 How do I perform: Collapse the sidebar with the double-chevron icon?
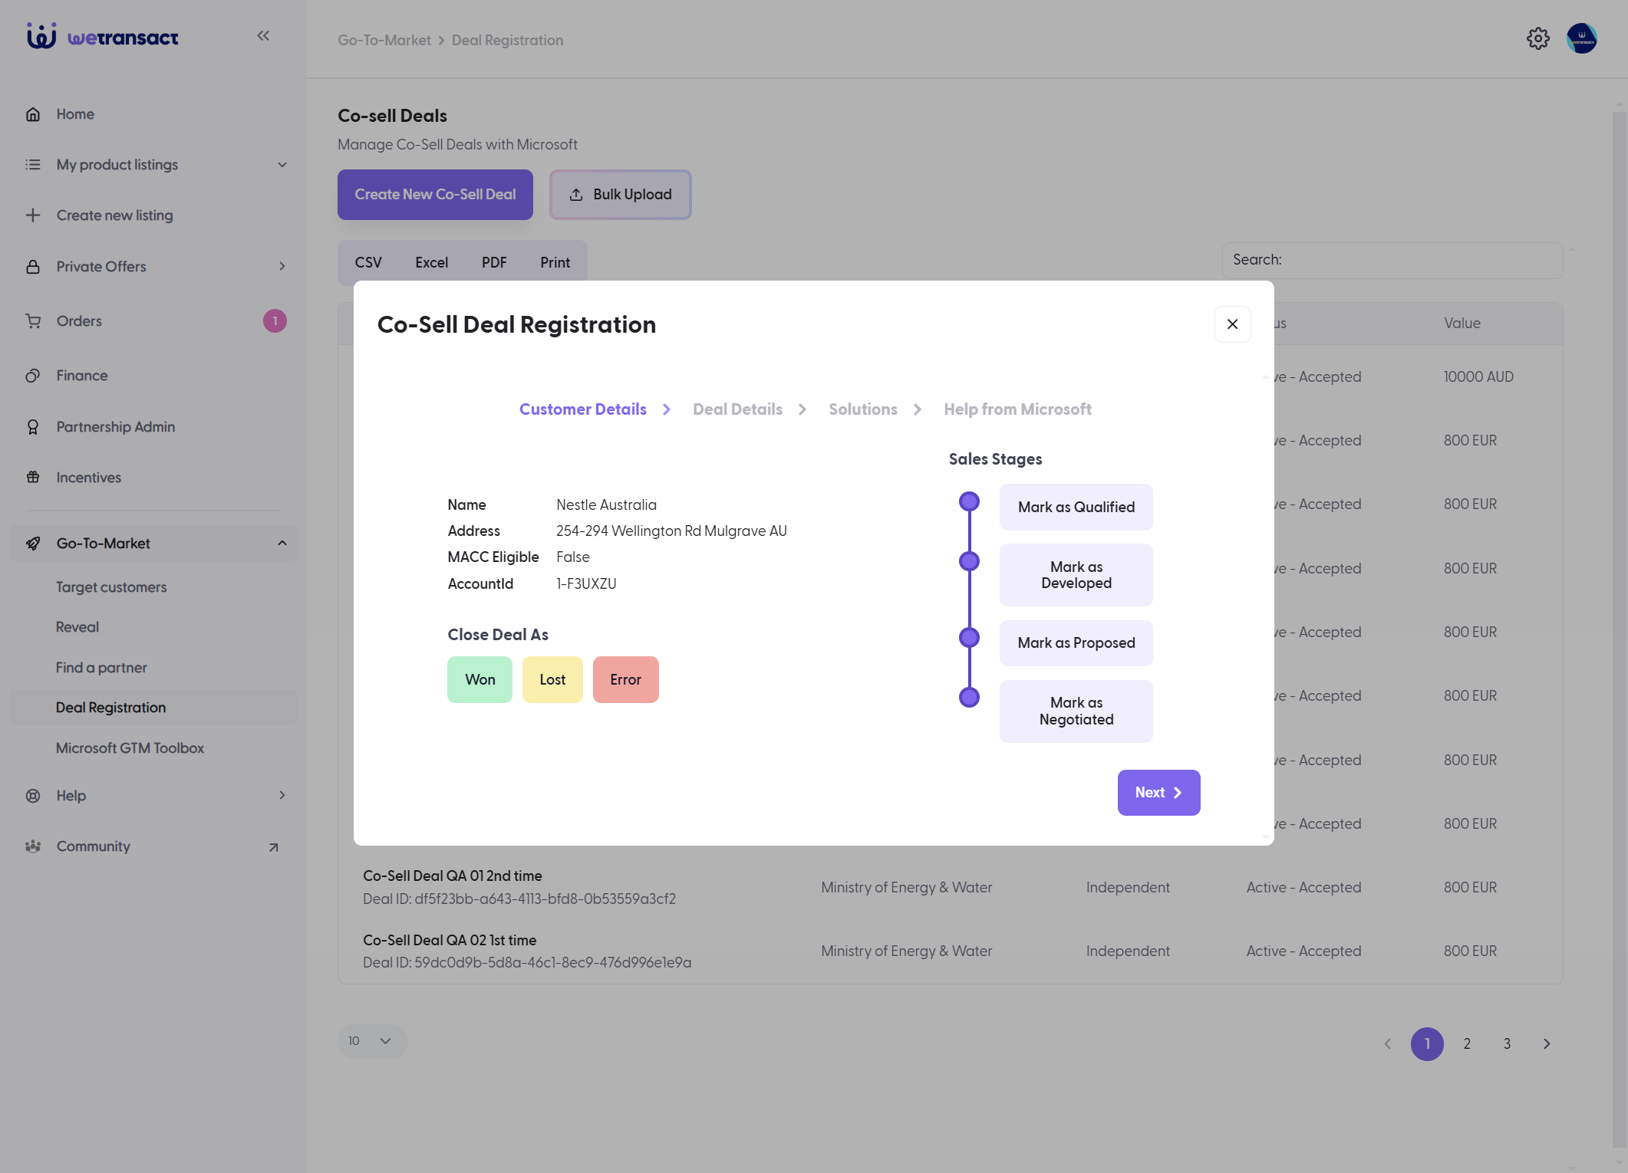tap(263, 36)
